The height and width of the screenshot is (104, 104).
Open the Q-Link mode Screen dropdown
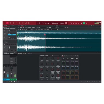tap(49, 56)
